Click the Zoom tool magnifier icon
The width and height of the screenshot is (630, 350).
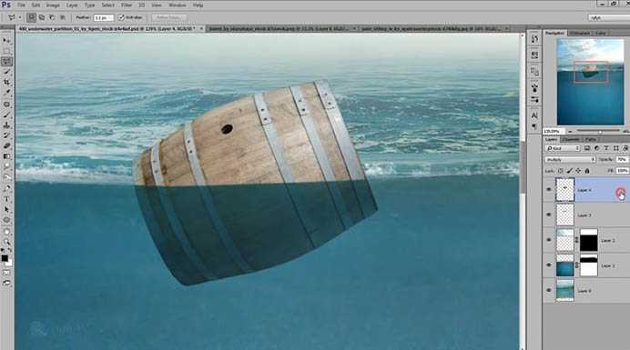[x=7, y=241]
